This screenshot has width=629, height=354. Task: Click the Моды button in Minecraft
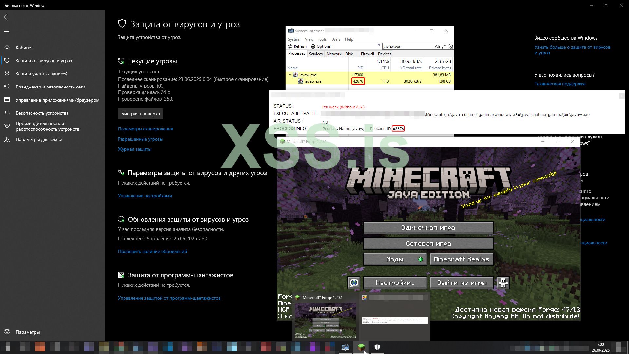(x=395, y=259)
